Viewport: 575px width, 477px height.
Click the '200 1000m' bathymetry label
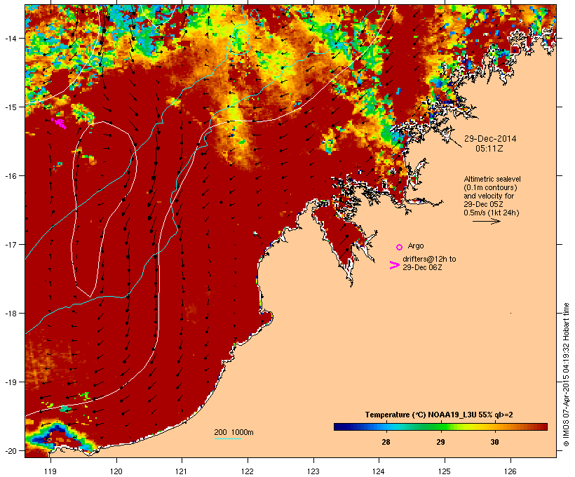[234, 432]
